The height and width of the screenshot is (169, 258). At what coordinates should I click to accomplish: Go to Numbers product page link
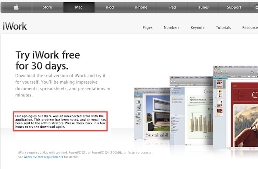click(x=171, y=28)
